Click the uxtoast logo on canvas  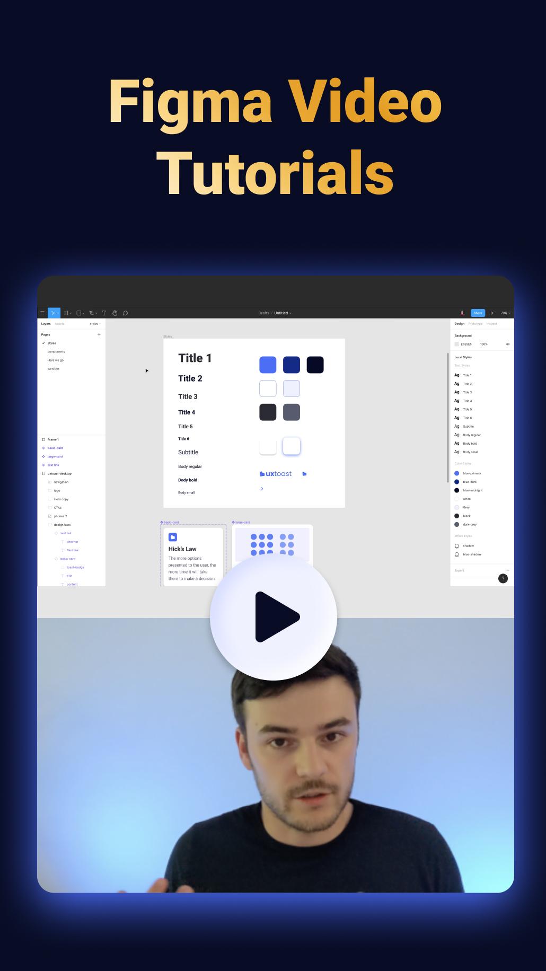276,474
